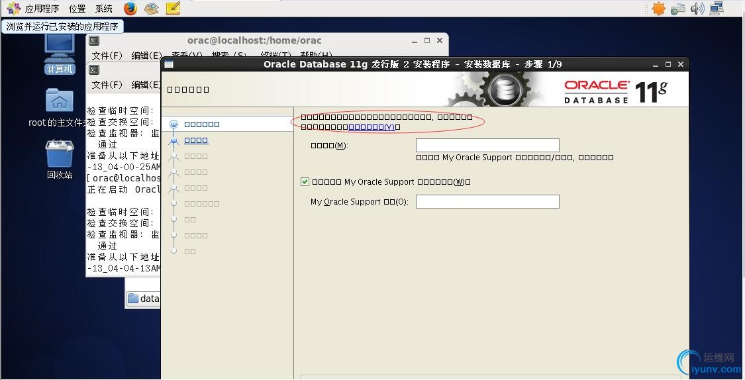Open the note-taking icon in the panel
Viewport: 745px width, 380px height.
pos(172,8)
